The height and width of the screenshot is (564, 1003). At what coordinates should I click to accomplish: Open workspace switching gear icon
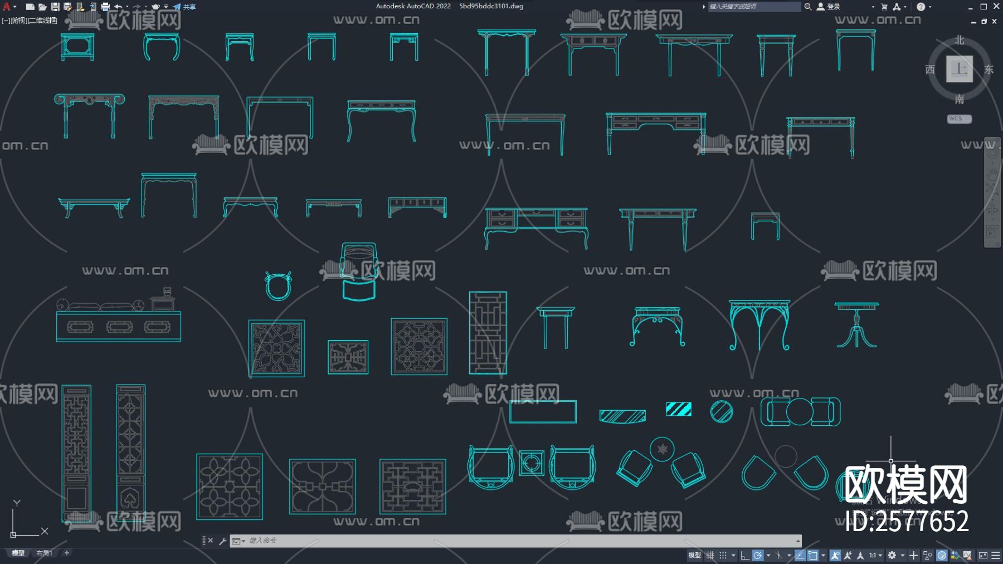[x=892, y=555]
